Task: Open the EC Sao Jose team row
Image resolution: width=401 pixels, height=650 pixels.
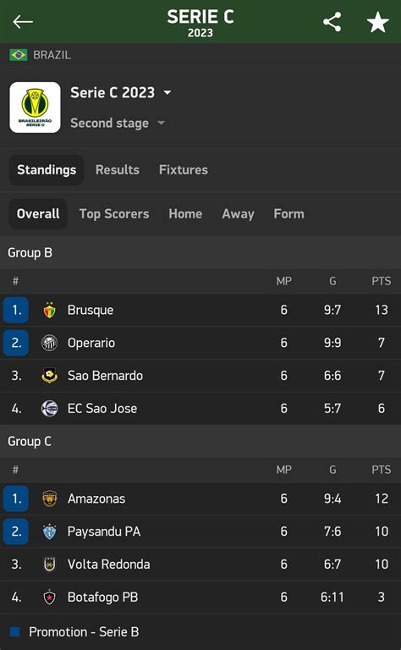Action: pos(200,408)
